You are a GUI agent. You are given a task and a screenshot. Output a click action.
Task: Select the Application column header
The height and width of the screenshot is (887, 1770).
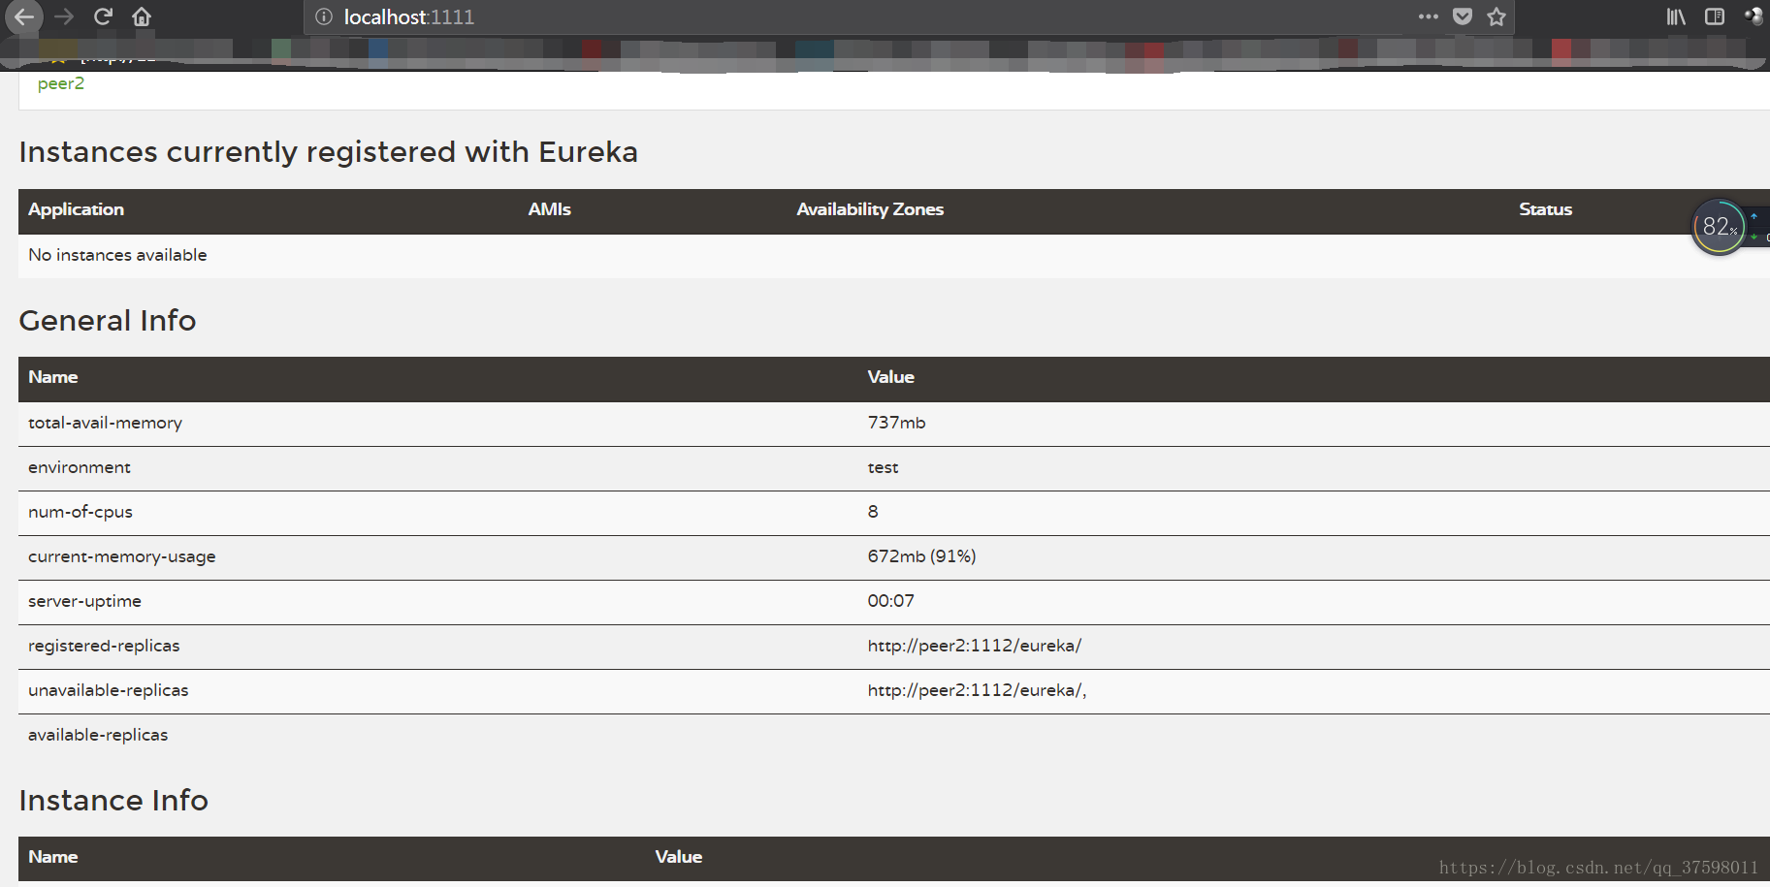[x=76, y=209]
